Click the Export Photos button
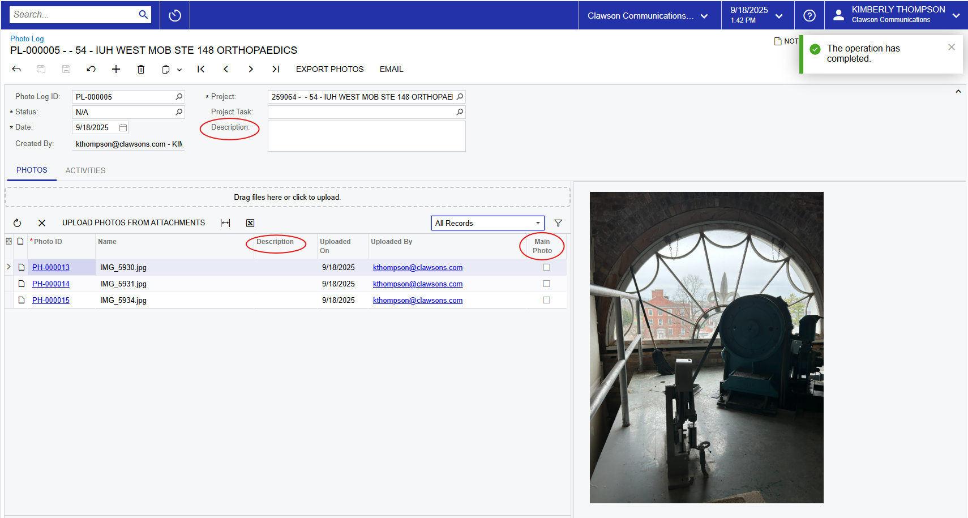This screenshot has height=518, width=968. (x=329, y=69)
